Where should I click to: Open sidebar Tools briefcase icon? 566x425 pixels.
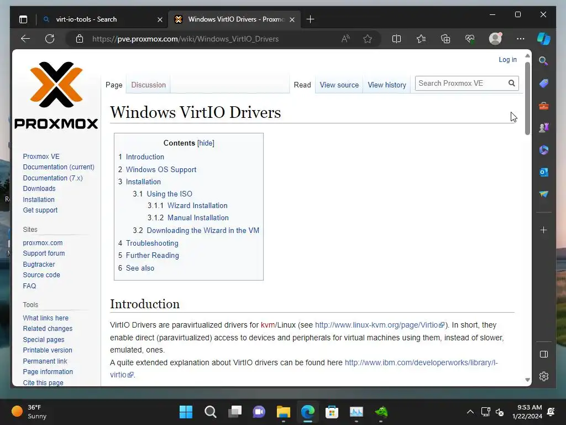(x=544, y=106)
